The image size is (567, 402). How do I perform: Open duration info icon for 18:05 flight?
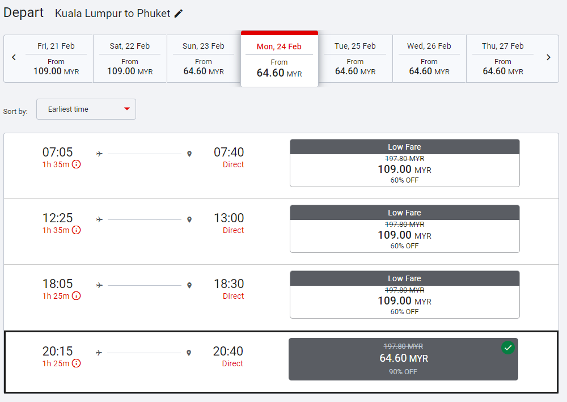pyautogui.click(x=76, y=296)
